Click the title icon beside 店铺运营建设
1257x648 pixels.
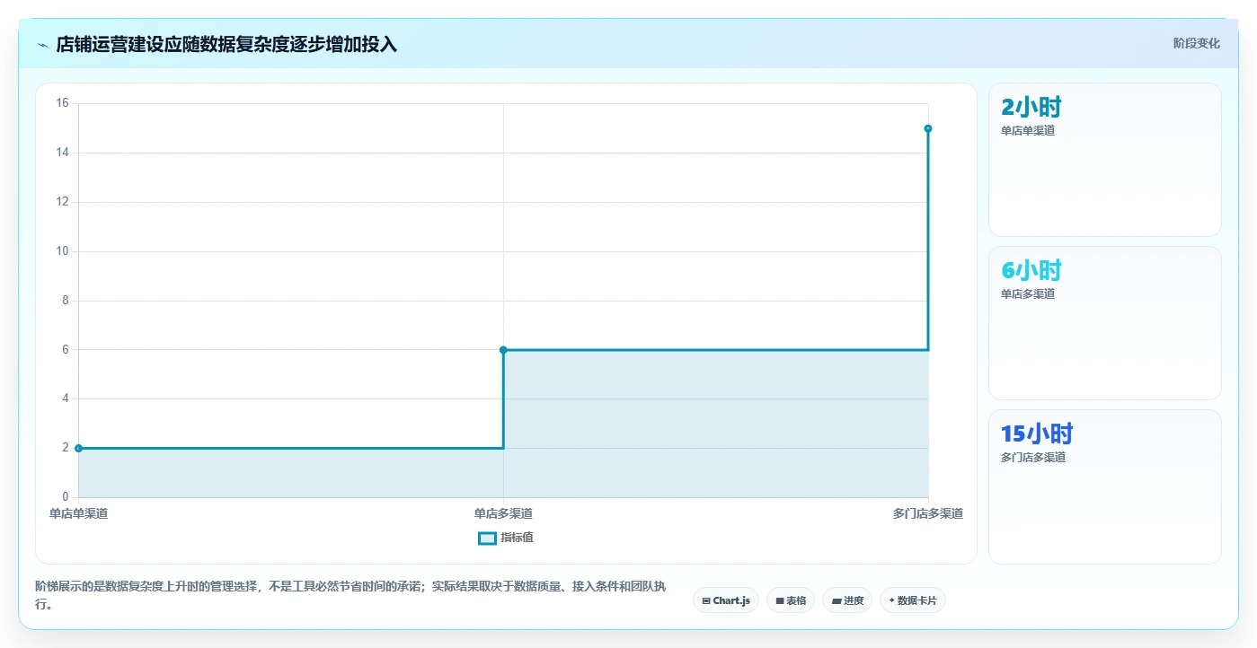42,45
